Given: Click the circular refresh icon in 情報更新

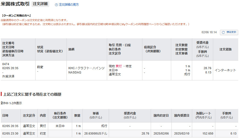Looking at the screenshot, I should pos(223,32).
